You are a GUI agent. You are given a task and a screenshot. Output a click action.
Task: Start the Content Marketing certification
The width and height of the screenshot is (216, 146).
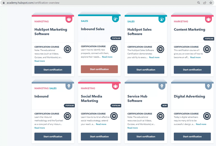click(x=192, y=70)
